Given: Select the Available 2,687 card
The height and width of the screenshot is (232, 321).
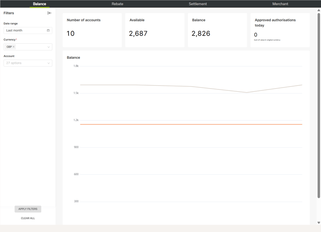Looking at the screenshot, I should pyautogui.click(x=154, y=30).
